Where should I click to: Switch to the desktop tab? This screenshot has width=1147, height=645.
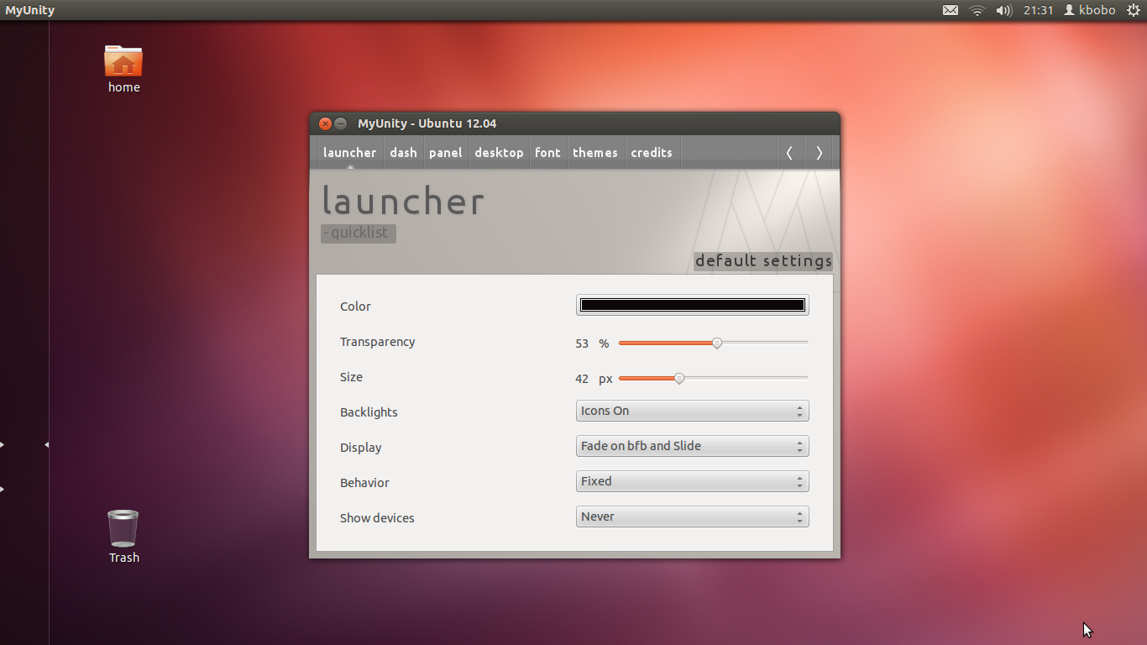point(499,153)
